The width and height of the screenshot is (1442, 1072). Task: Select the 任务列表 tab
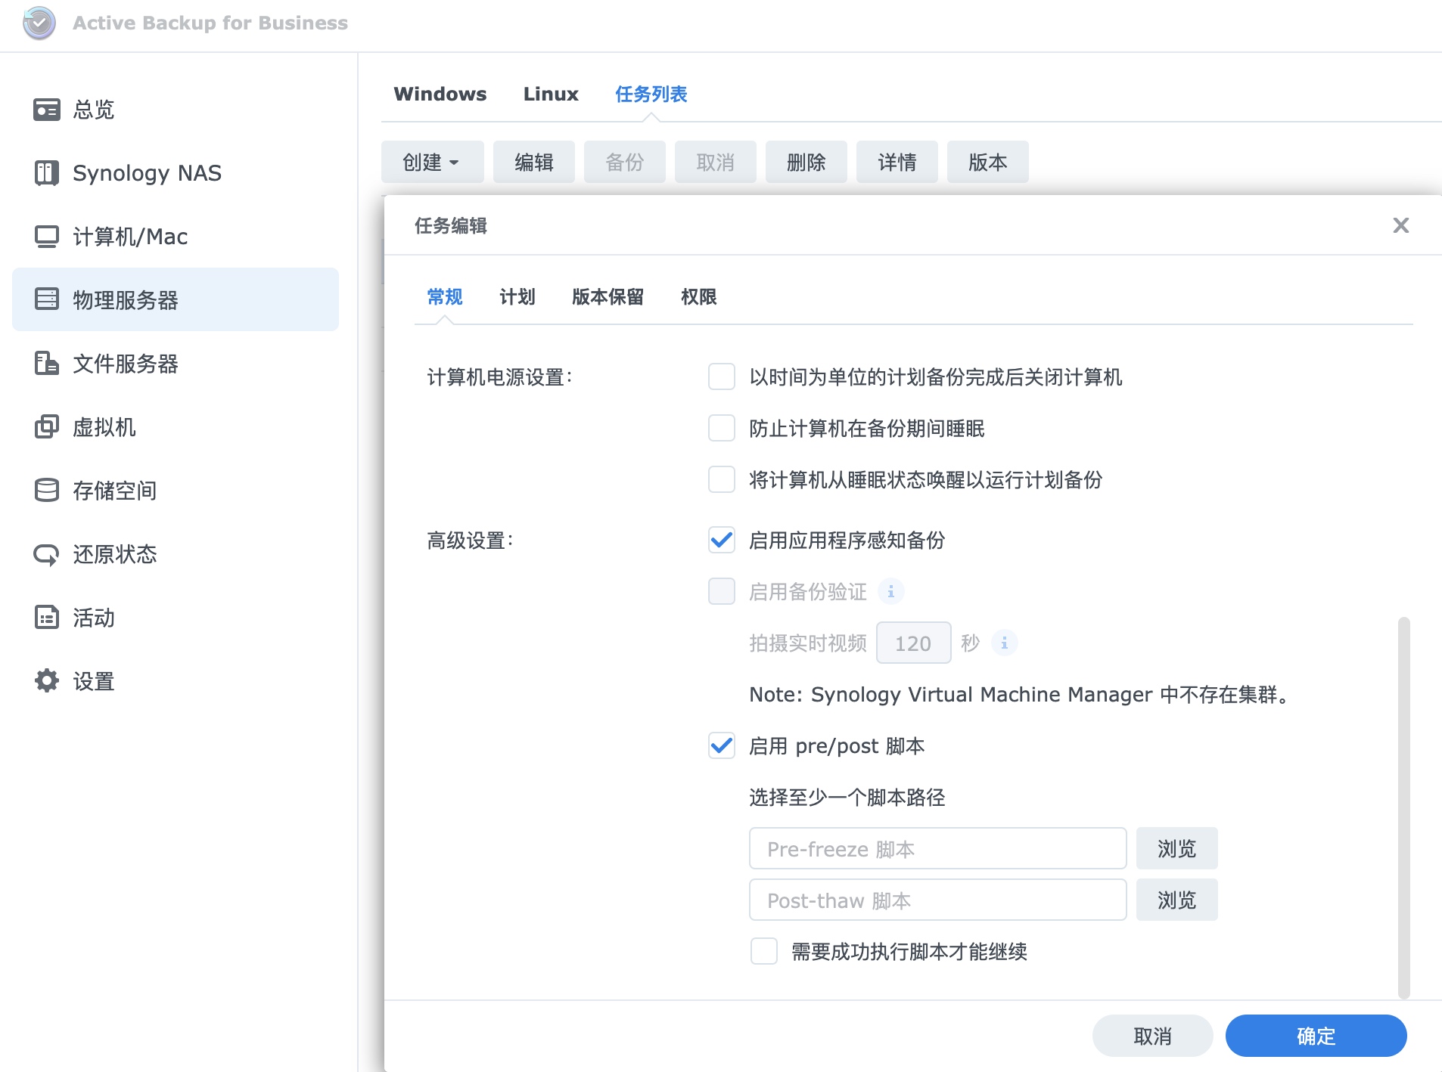[x=651, y=94]
